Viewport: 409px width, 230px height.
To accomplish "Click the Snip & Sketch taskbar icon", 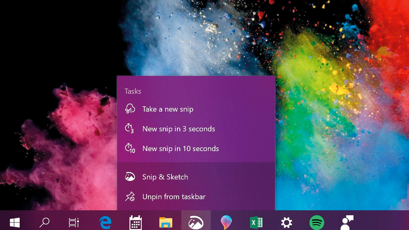I will [196, 222].
